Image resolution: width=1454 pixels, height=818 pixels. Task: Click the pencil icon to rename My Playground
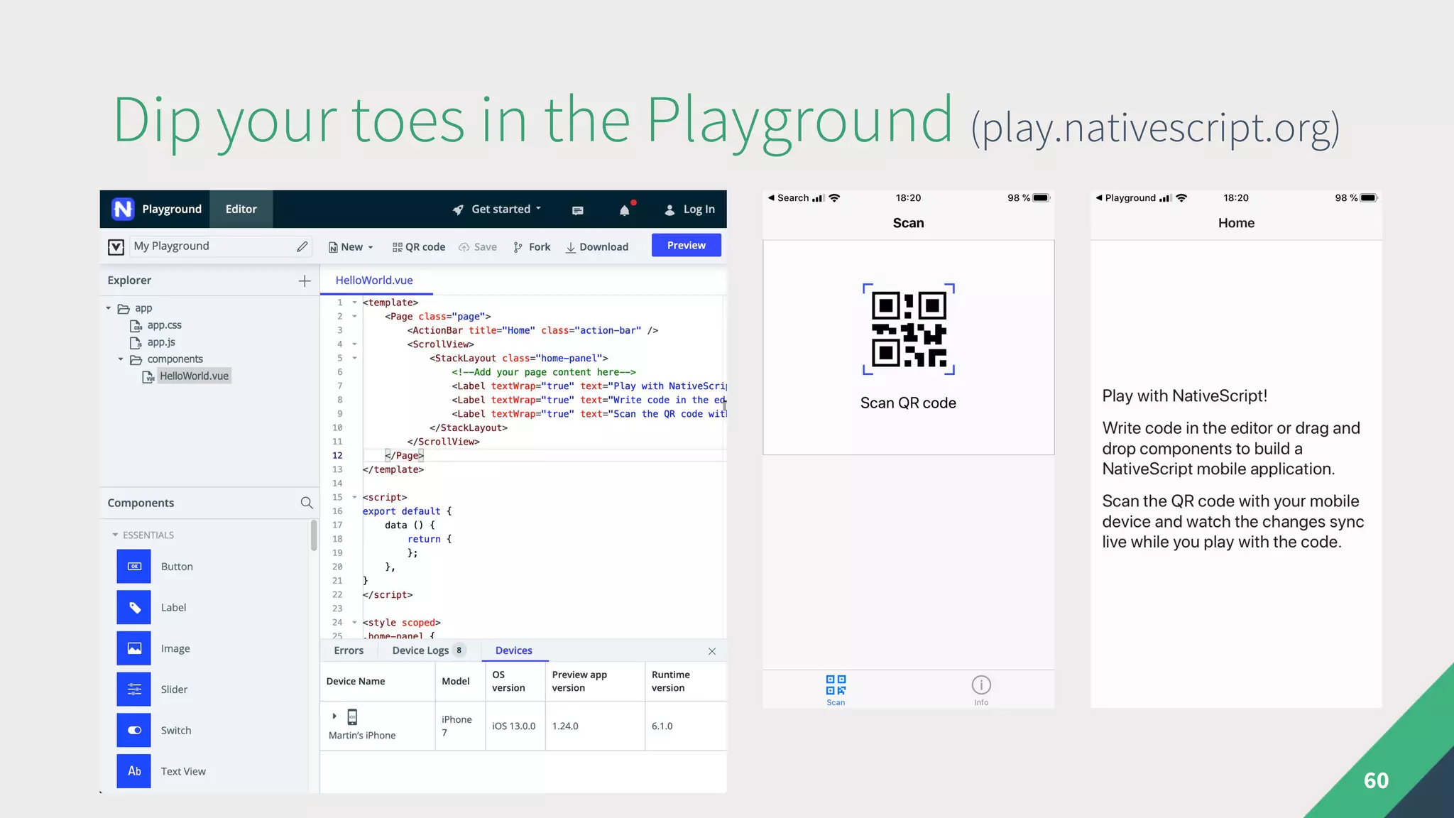[302, 246]
